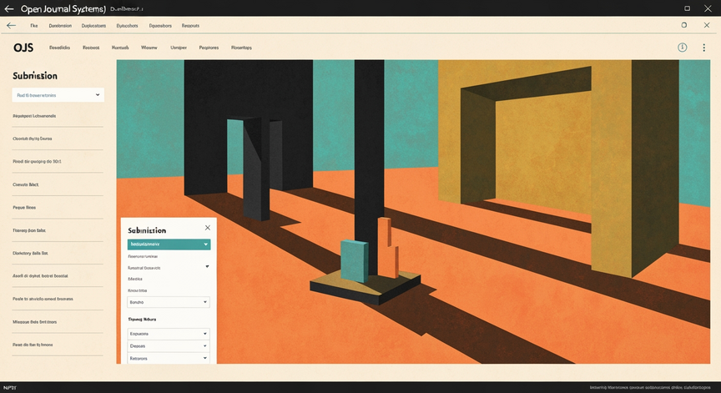Viewport: 721px width, 393px height.
Task: Close the floating Submission panel with its X
Action: 208,228
